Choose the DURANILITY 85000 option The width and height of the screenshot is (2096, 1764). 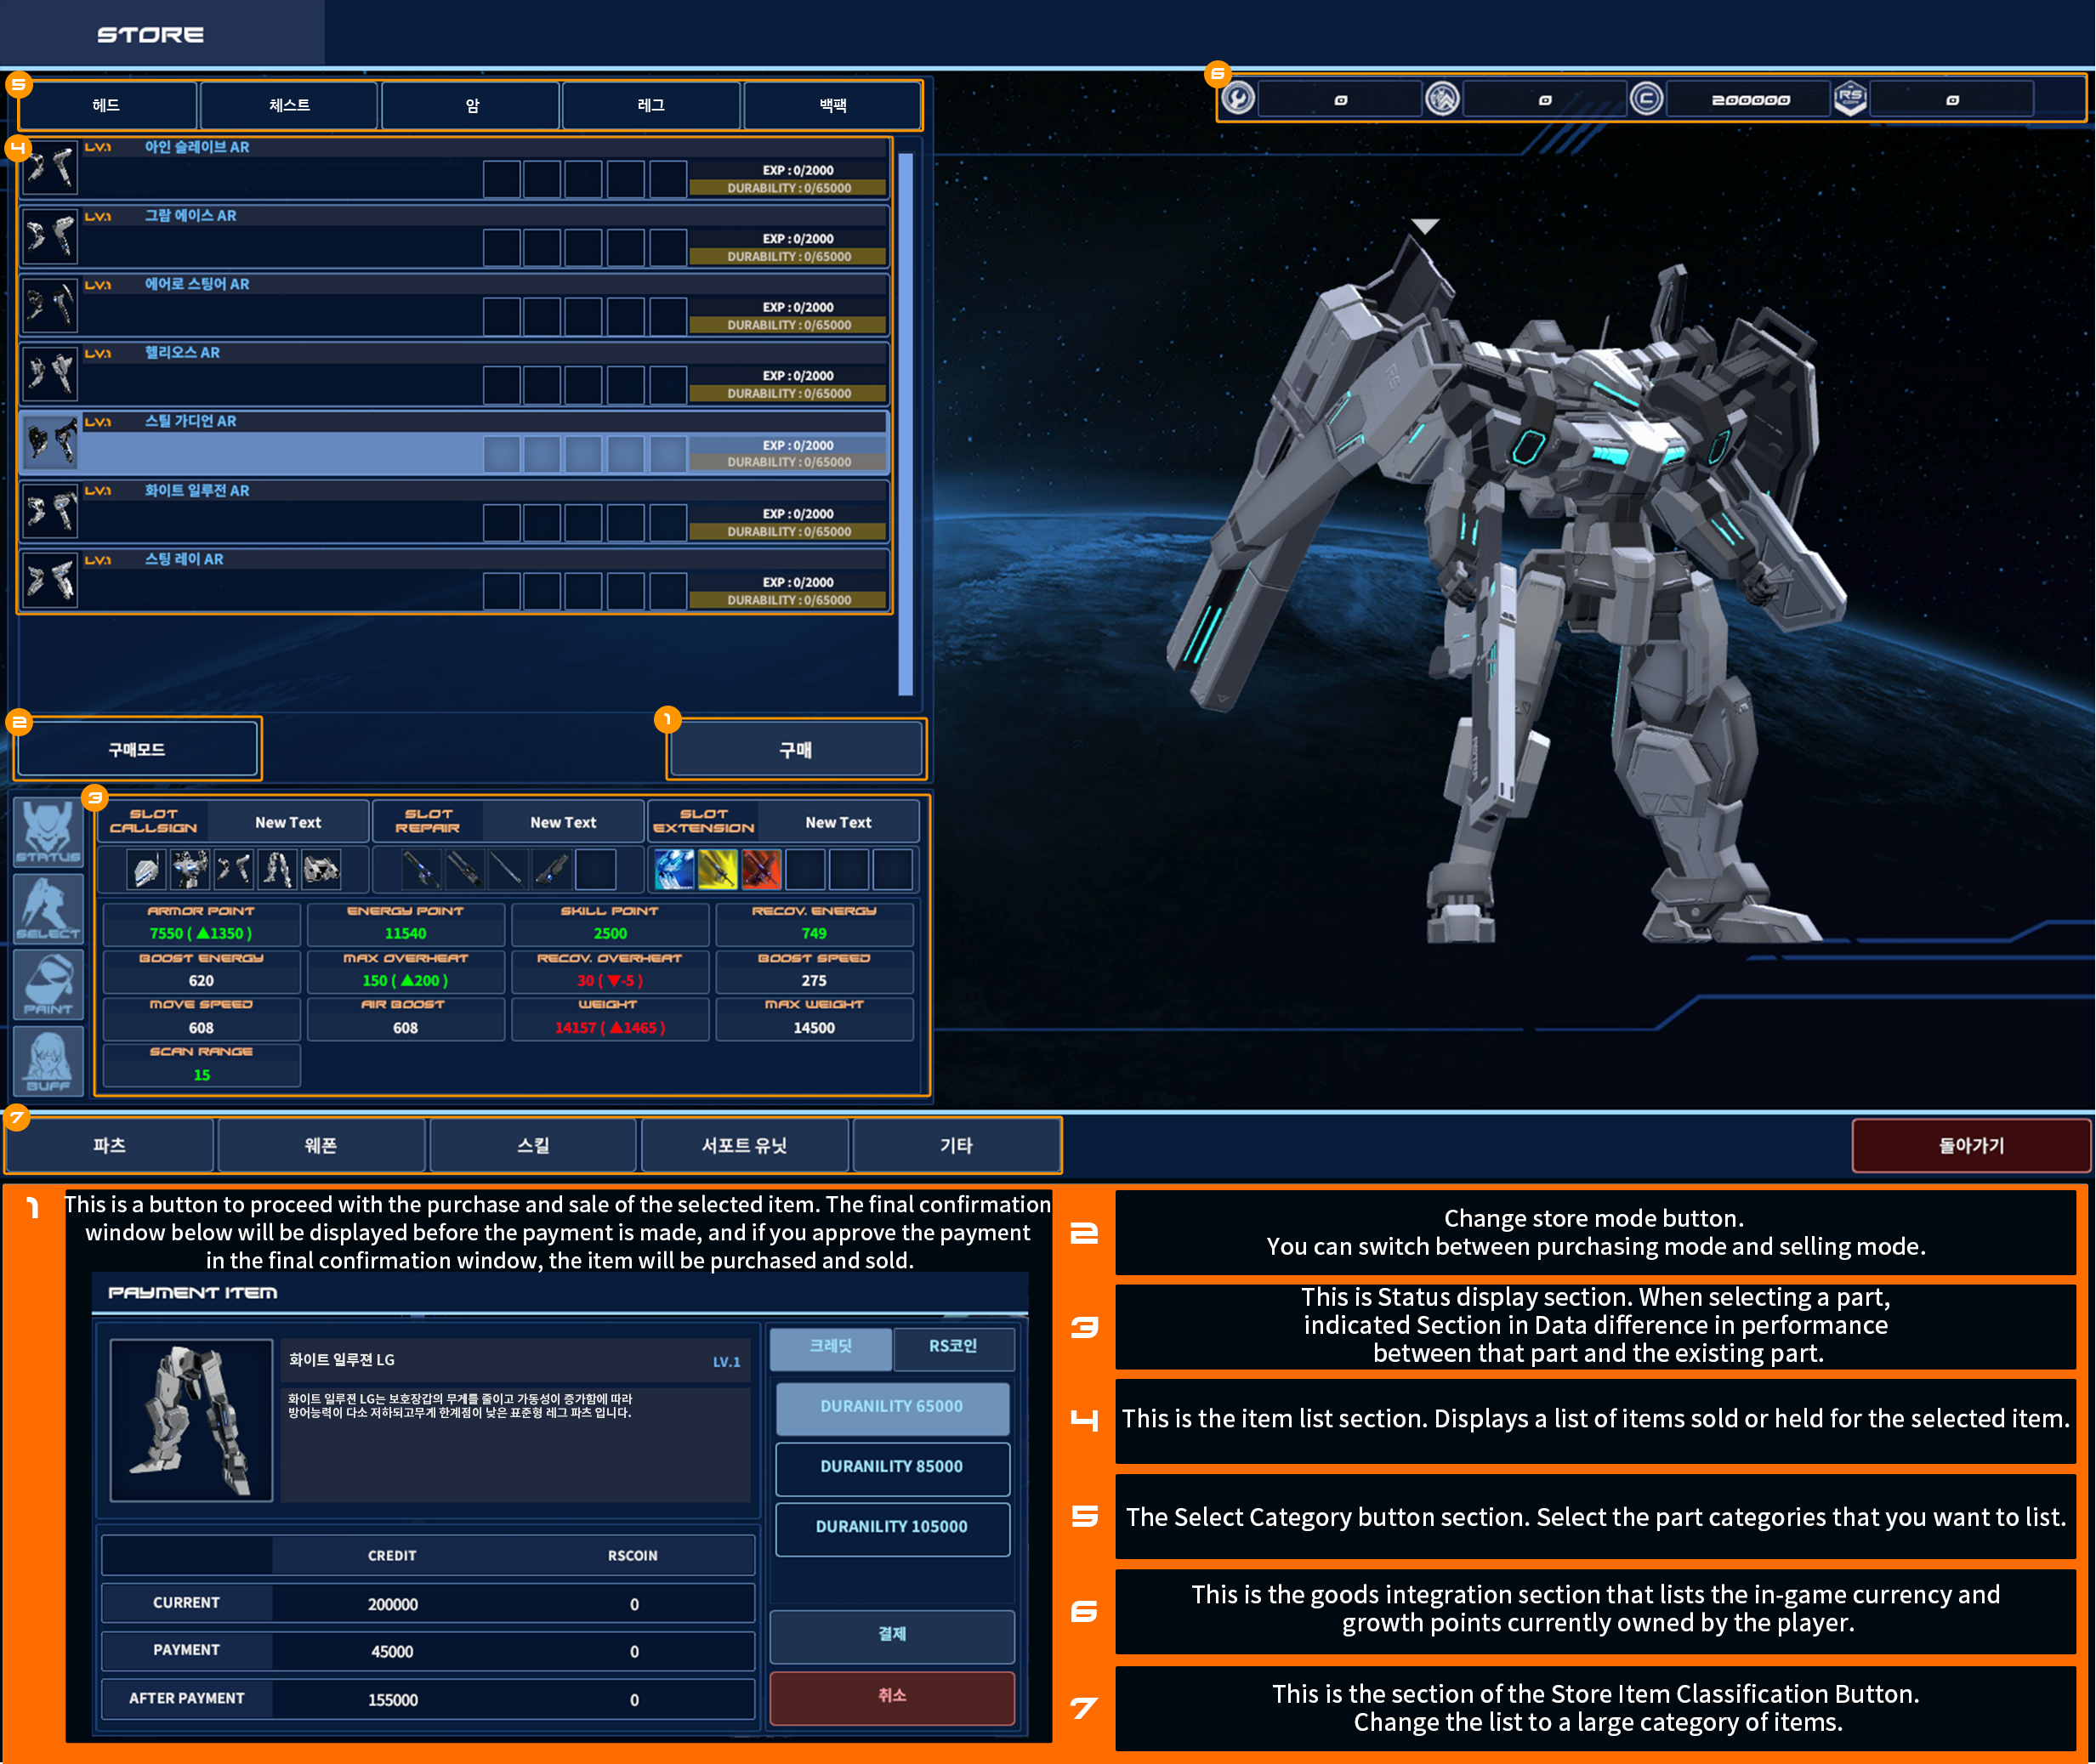tap(892, 1467)
